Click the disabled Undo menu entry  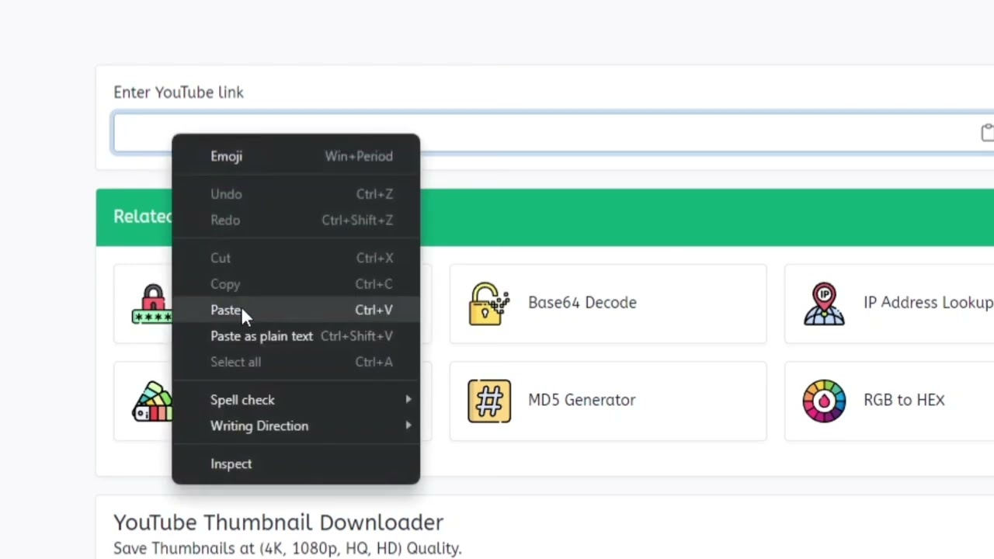(x=295, y=194)
